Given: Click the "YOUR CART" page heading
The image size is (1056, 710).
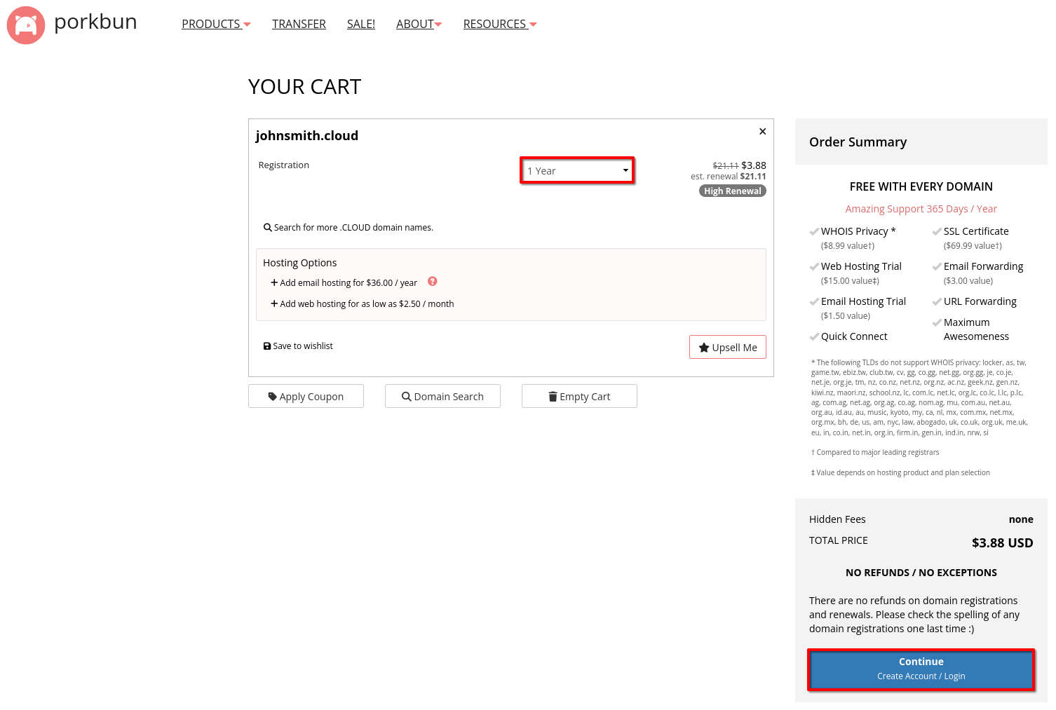Looking at the screenshot, I should tap(304, 87).
